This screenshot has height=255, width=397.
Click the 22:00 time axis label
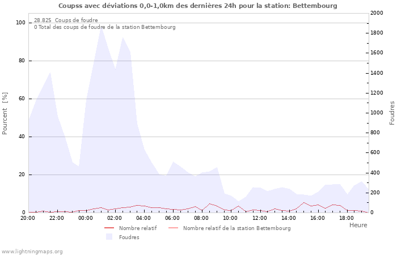[x=57, y=218]
